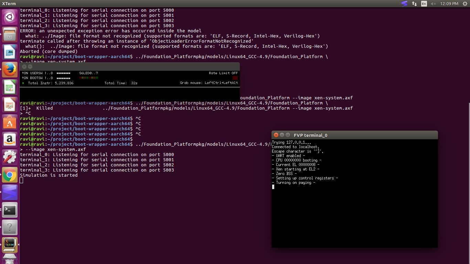Open the Ubuntu Dash search launcher
Screen dimensions: 470x264
(10, 16)
